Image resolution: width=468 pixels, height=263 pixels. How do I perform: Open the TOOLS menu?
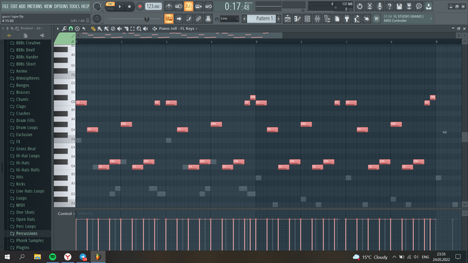[75, 6]
